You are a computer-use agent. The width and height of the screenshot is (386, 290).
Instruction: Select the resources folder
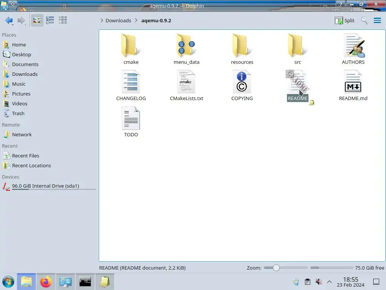point(242,49)
